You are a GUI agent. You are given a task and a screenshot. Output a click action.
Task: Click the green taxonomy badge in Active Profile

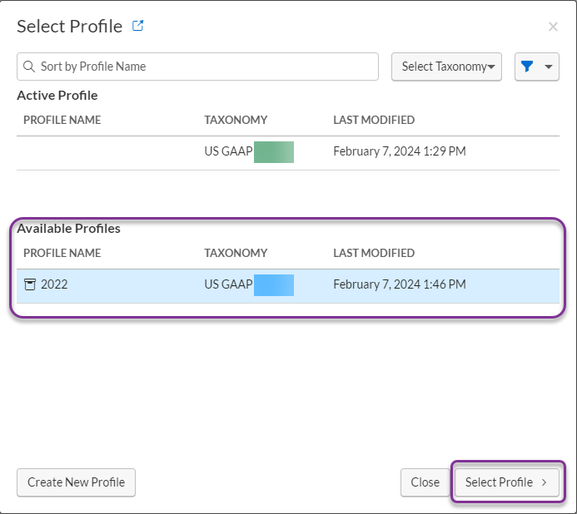click(x=274, y=152)
